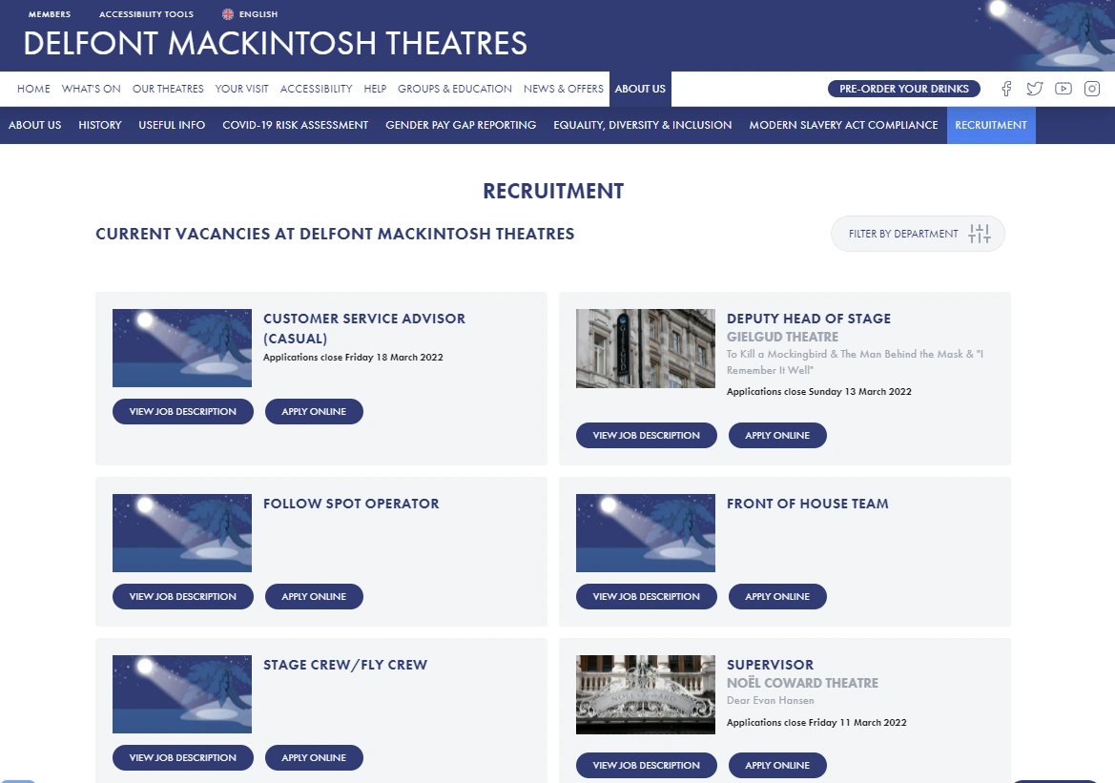Open the Your Visit menu

pyautogui.click(x=241, y=89)
